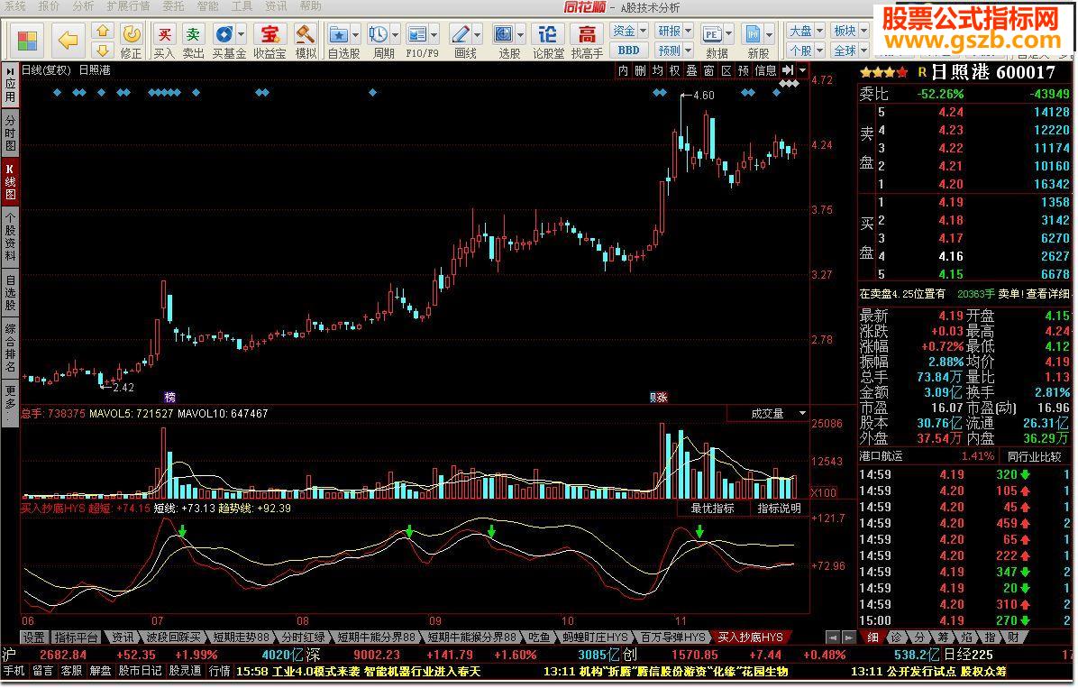Click the yellow down arrow button
This screenshot has height=688, width=1078.
[x=103, y=50]
